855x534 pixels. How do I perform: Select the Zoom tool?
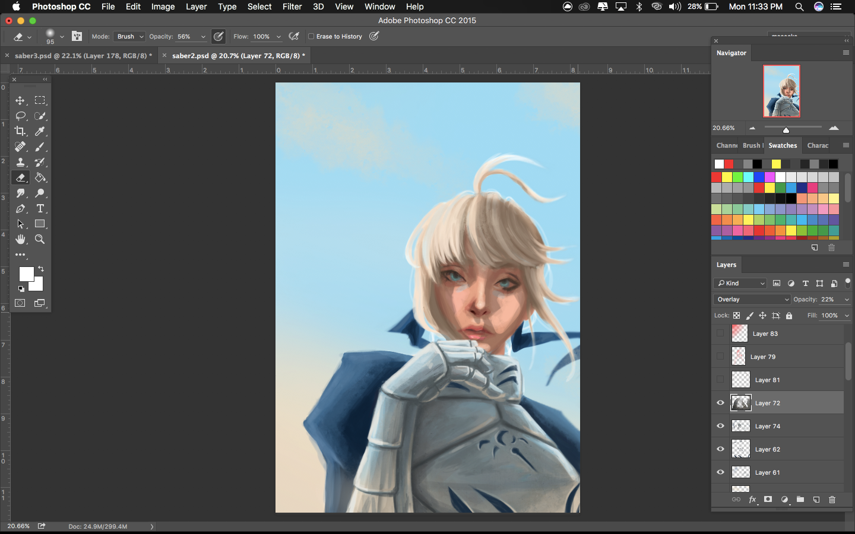point(40,239)
